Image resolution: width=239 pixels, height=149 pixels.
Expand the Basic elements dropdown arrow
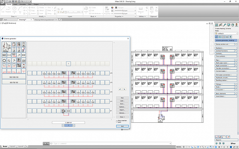coord(236,93)
